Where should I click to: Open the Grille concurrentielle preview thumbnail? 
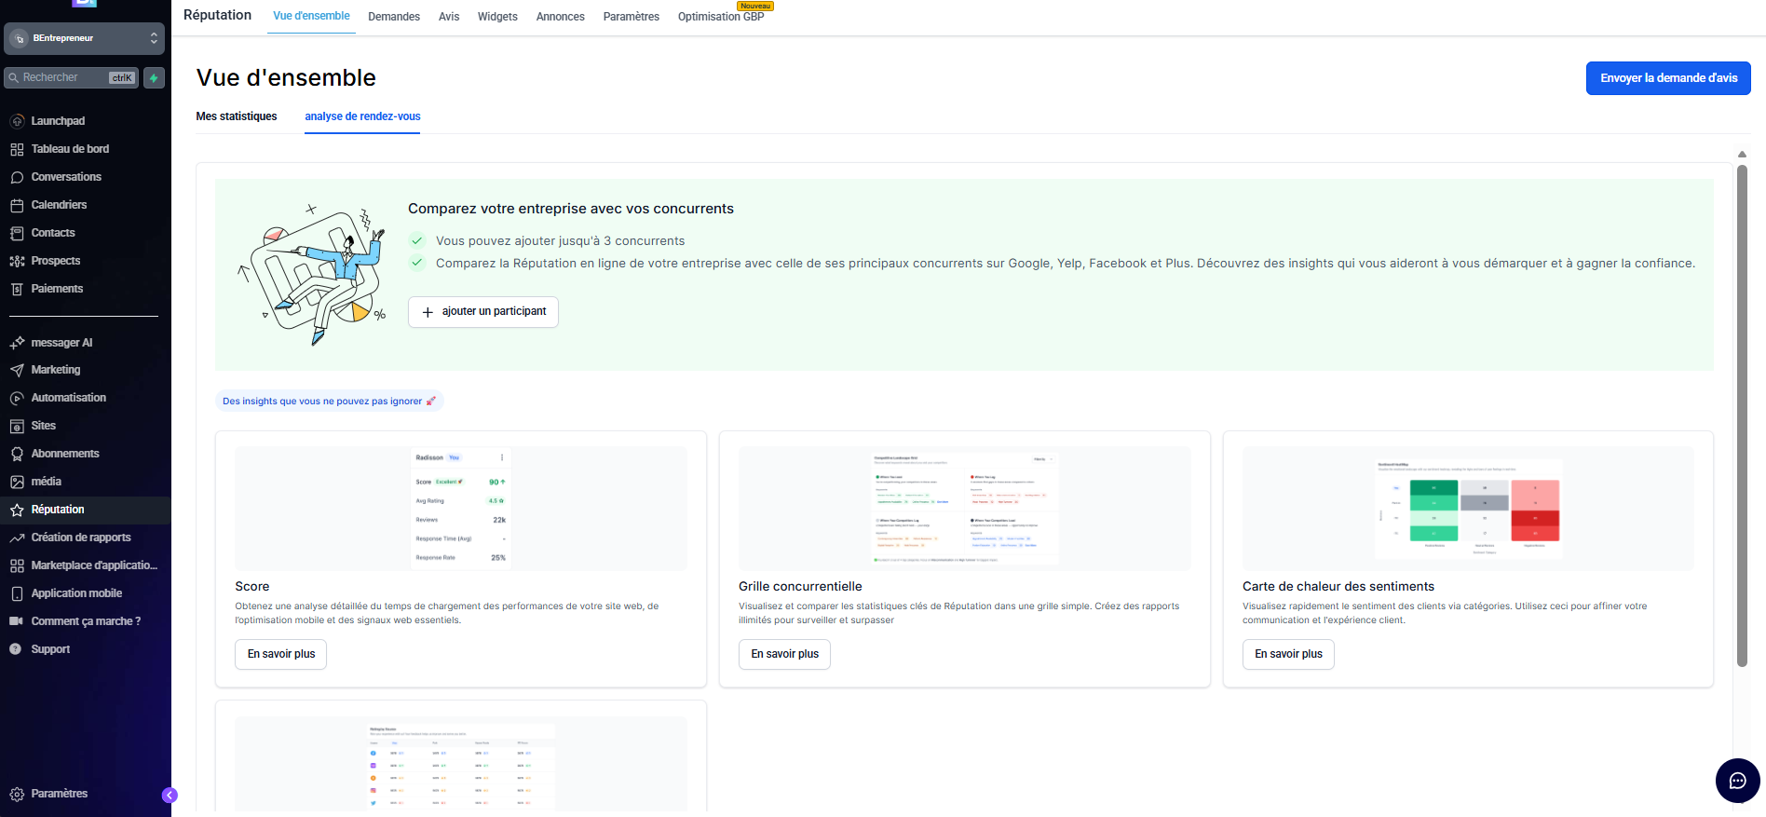(x=964, y=509)
